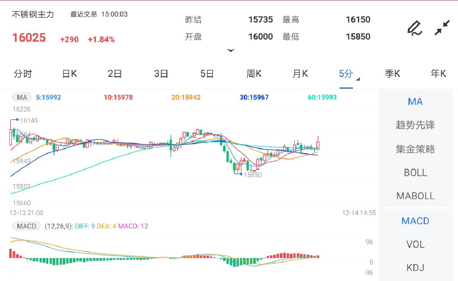Switch to the 分时 tab
Viewport: 458px width, 281px height.
(23, 74)
